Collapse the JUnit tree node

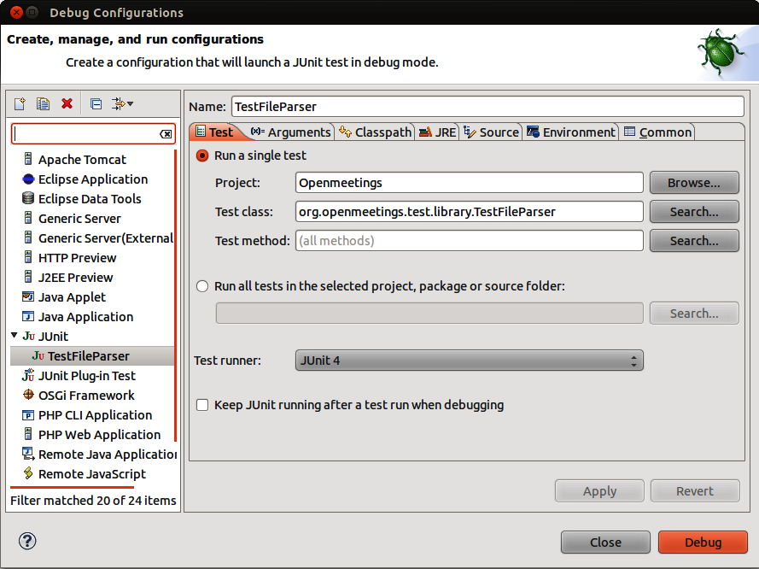pos(14,335)
